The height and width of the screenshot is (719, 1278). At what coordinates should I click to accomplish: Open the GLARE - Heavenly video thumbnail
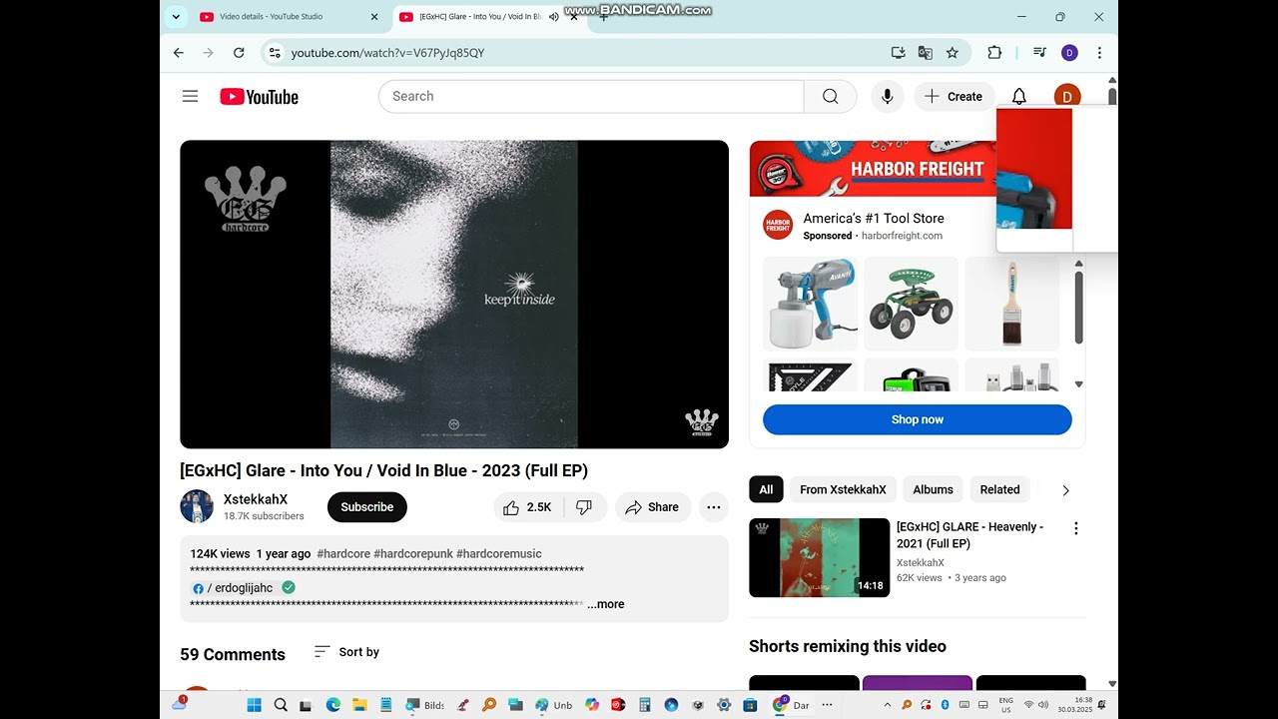819,557
